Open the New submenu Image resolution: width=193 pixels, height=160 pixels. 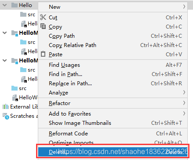(x=113, y=7)
